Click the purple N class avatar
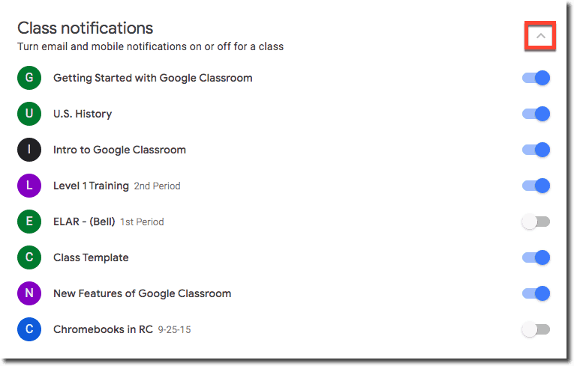Viewport: 574px width, 366px height. pos(29,293)
